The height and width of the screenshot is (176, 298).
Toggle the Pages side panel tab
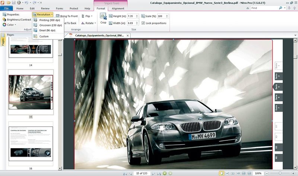click(3, 40)
